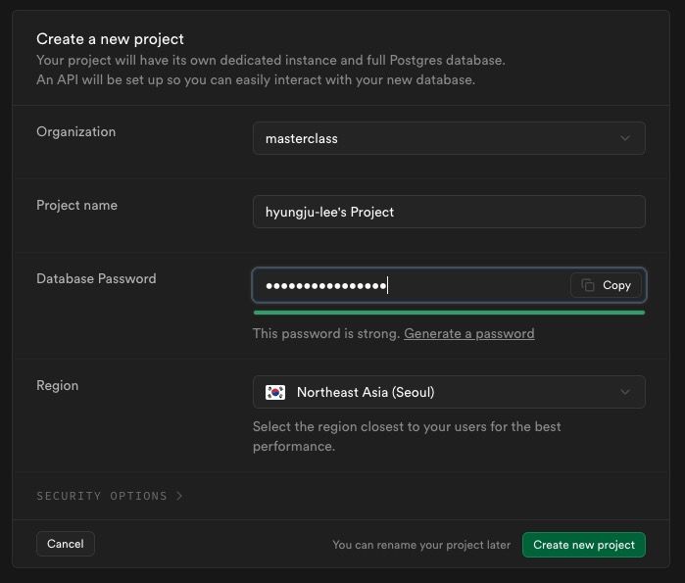Click the copy icon in password field
This screenshot has height=583, width=685.
coord(588,285)
